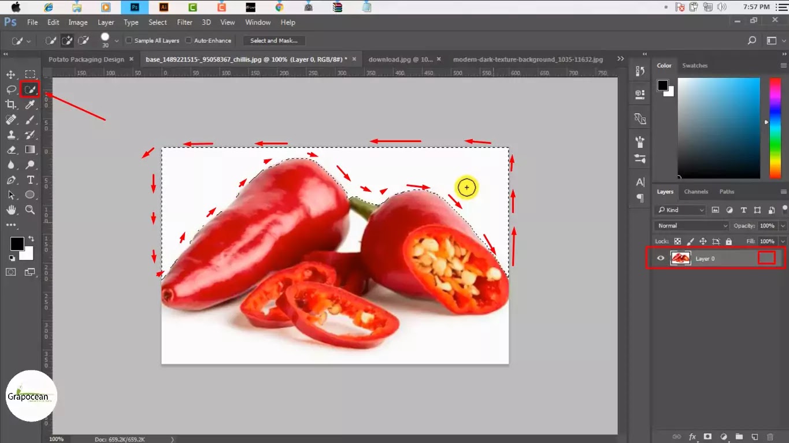789x443 pixels.
Task: Switch to the Channels tab
Action: 696,191
